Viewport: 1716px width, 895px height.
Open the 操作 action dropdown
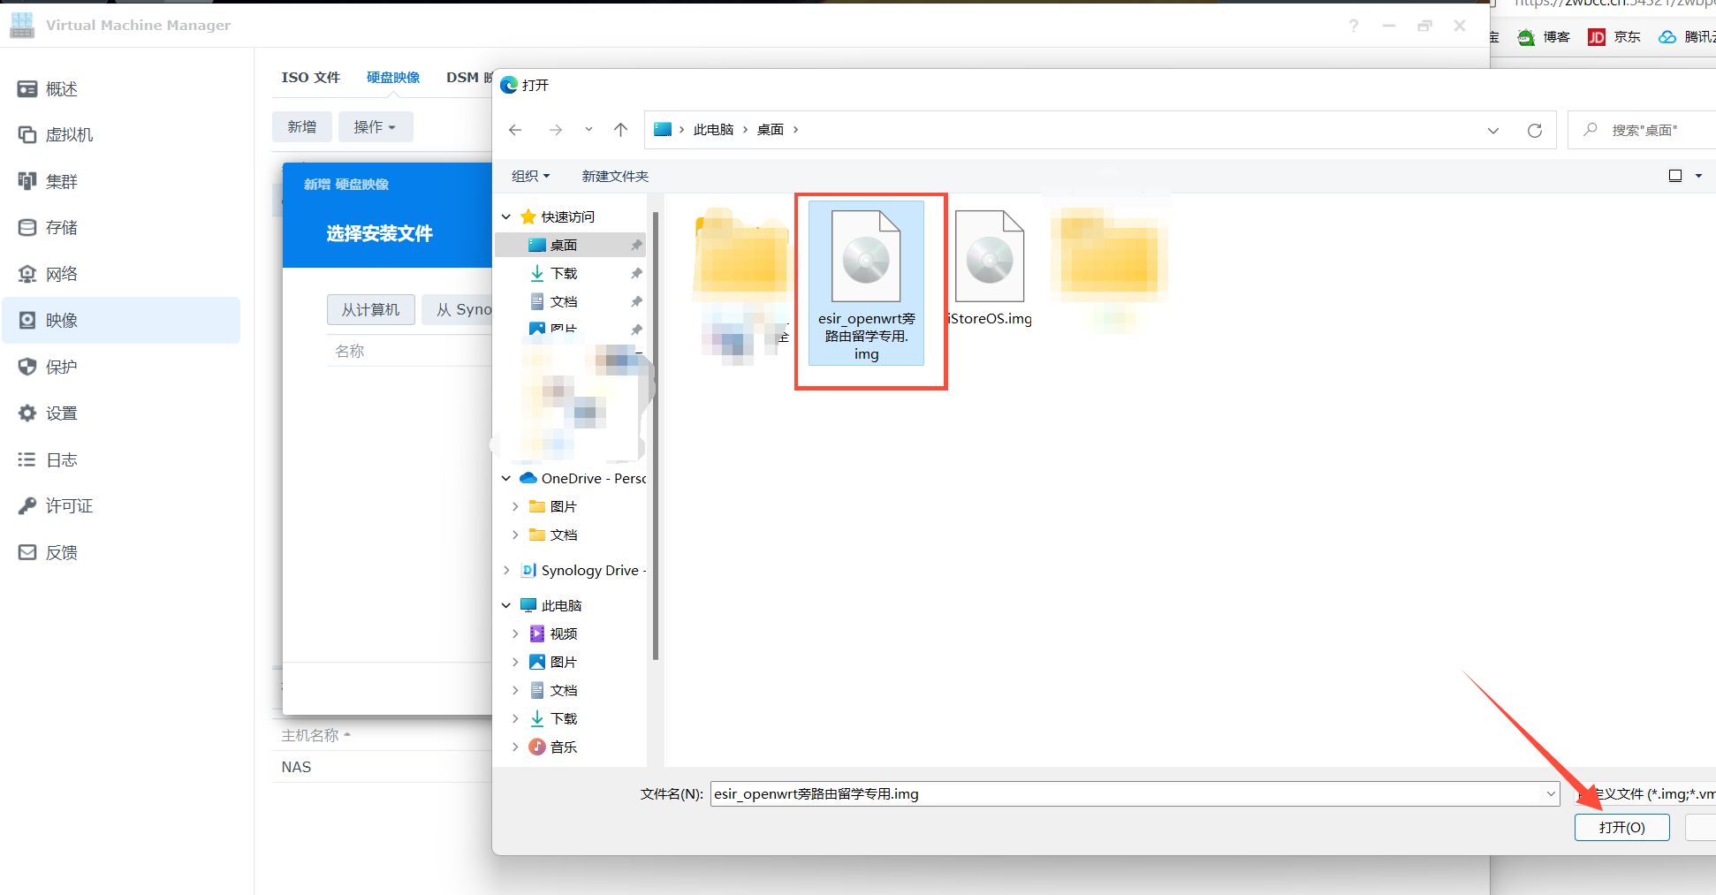[375, 126]
